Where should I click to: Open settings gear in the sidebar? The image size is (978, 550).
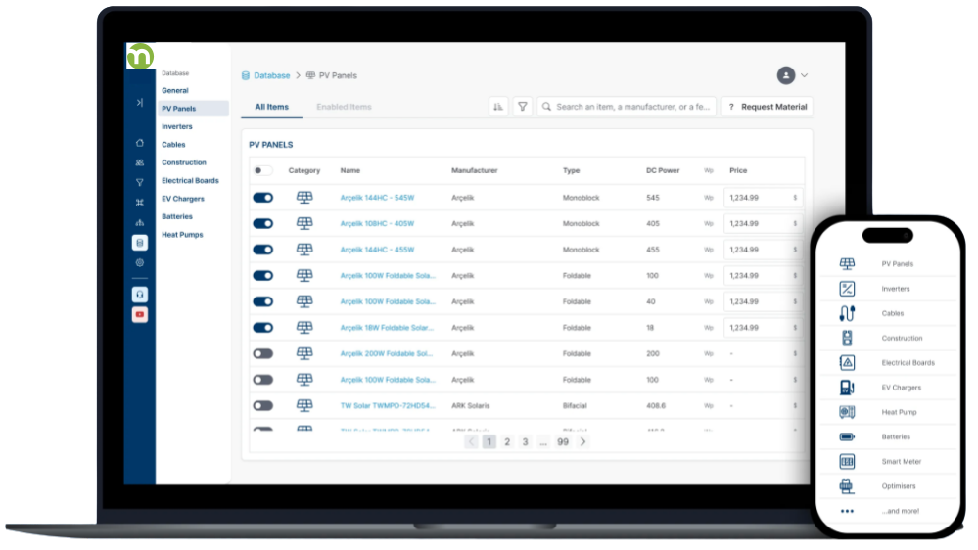coord(139,262)
